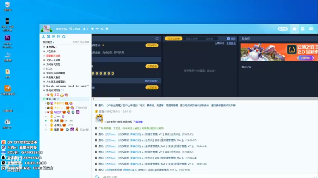Image resolution: width=318 pixels, height=178 pixels.
Task: Expand the 有没有人爱你 channel node icon
Action: coord(44,77)
